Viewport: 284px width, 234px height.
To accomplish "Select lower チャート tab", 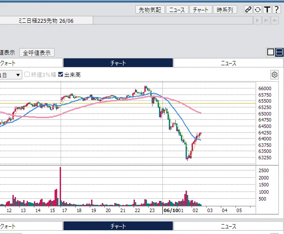I will 118,226.
